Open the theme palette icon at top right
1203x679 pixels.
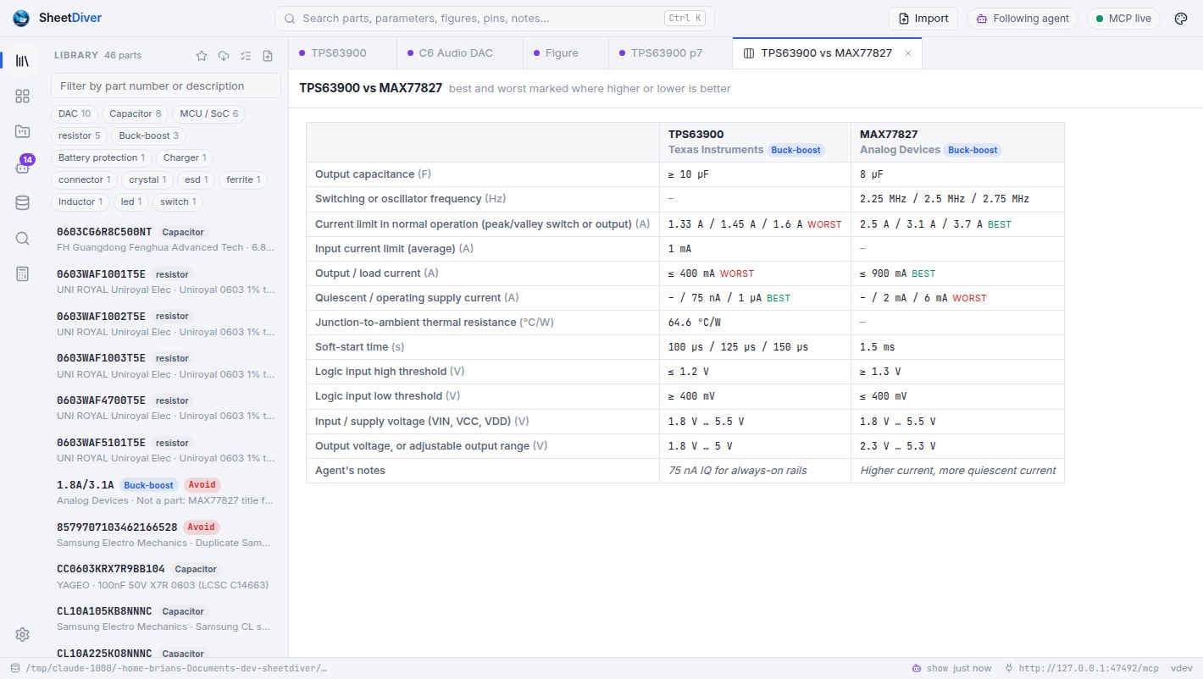1182,19
